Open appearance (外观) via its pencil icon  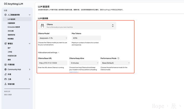(x=5, y=74)
